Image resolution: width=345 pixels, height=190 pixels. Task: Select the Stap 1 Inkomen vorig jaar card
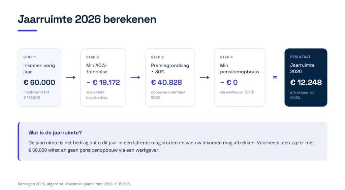point(39,78)
